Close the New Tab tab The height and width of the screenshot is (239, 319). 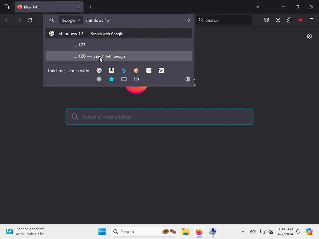click(x=79, y=7)
